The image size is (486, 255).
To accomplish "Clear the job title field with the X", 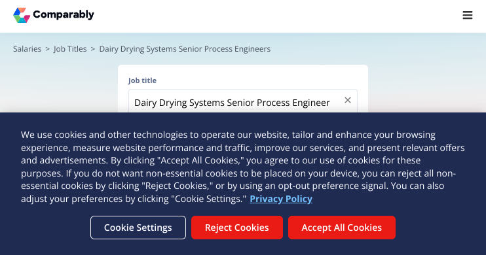I will (347, 100).
